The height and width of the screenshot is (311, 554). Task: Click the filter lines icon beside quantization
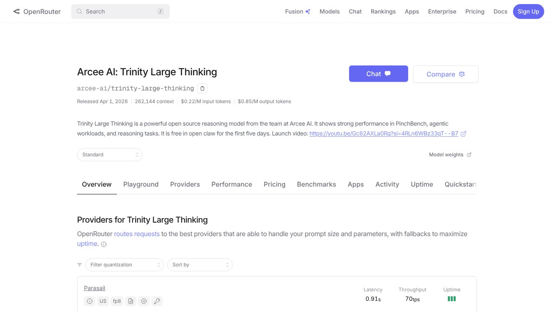point(79,265)
